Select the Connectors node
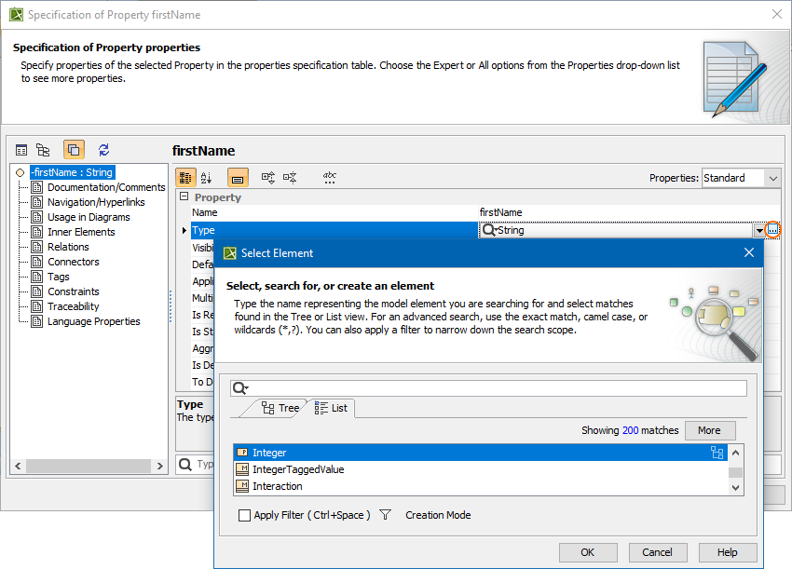This screenshot has height=569, width=792. click(x=74, y=262)
